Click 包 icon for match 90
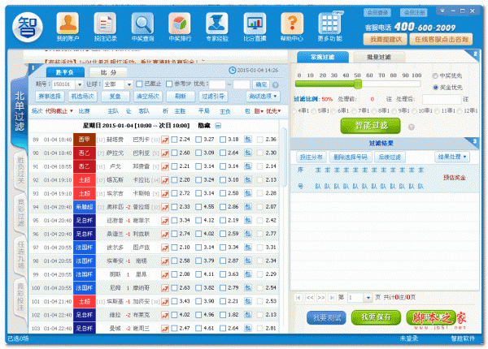 [x=248, y=153]
